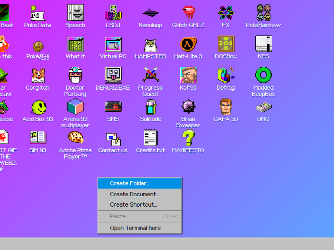Launch Progress Quest icon

pos(151,74)
